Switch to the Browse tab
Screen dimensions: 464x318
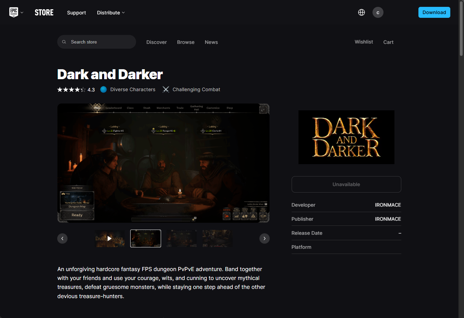tap(186, 42)
